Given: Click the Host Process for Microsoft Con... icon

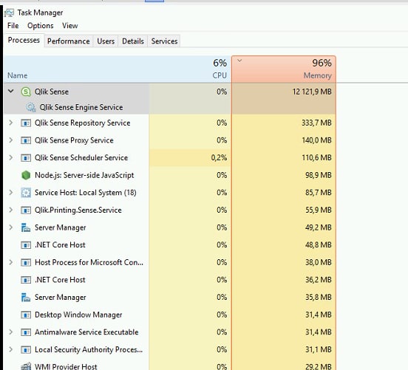Looking at the screenshot, I should (26, 262).
